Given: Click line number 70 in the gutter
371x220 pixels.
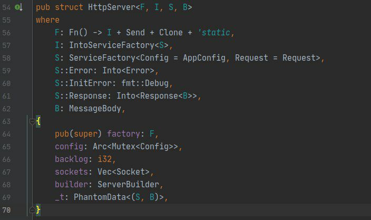Looking at the screenshot, I should tap(6, 210).
